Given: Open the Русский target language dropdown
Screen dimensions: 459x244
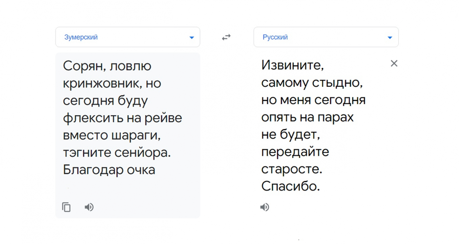Looking at the screenshot, I should tap(326, 37).
